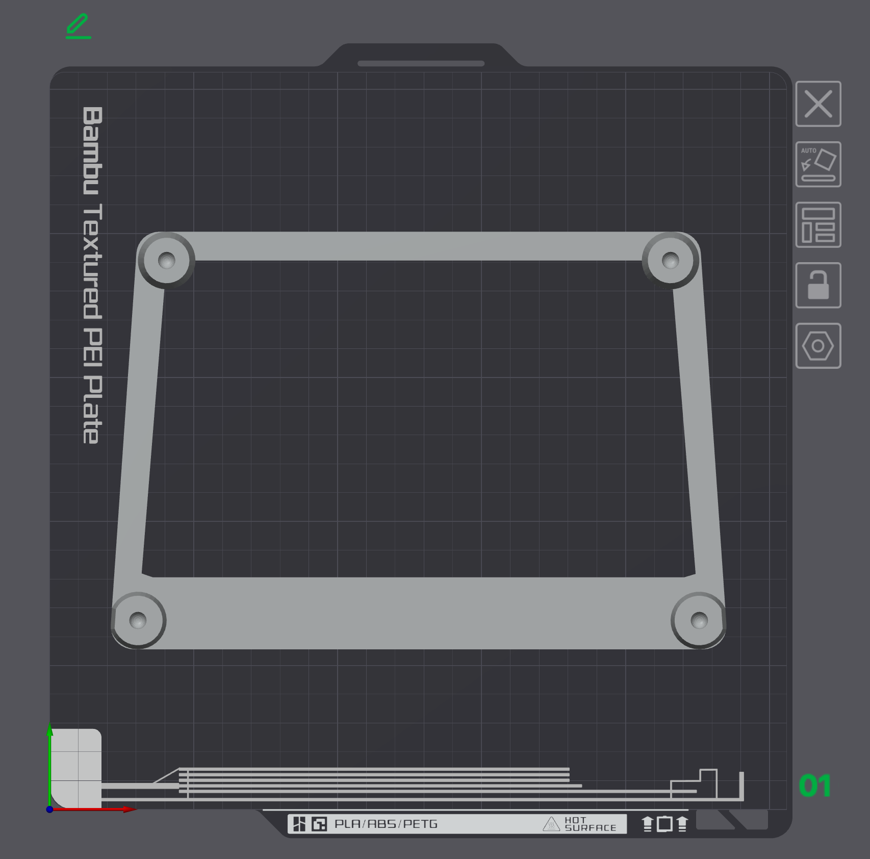Image resolution: width=870 pixels, height=859 pixels.
Task: Click the hot surface warning triangle icon
Action: 551,824
